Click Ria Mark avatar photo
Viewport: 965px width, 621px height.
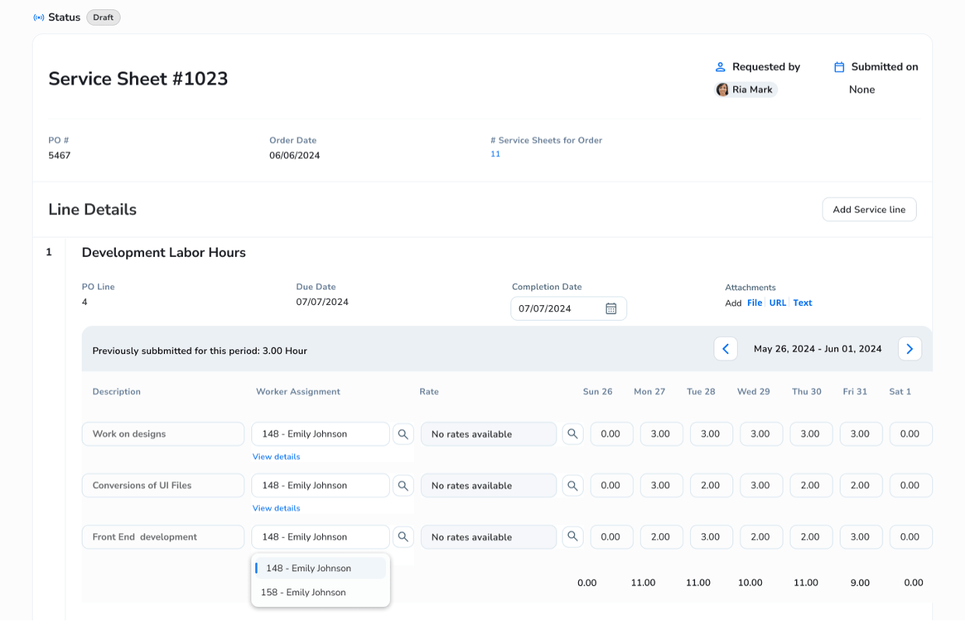(722, 89)
